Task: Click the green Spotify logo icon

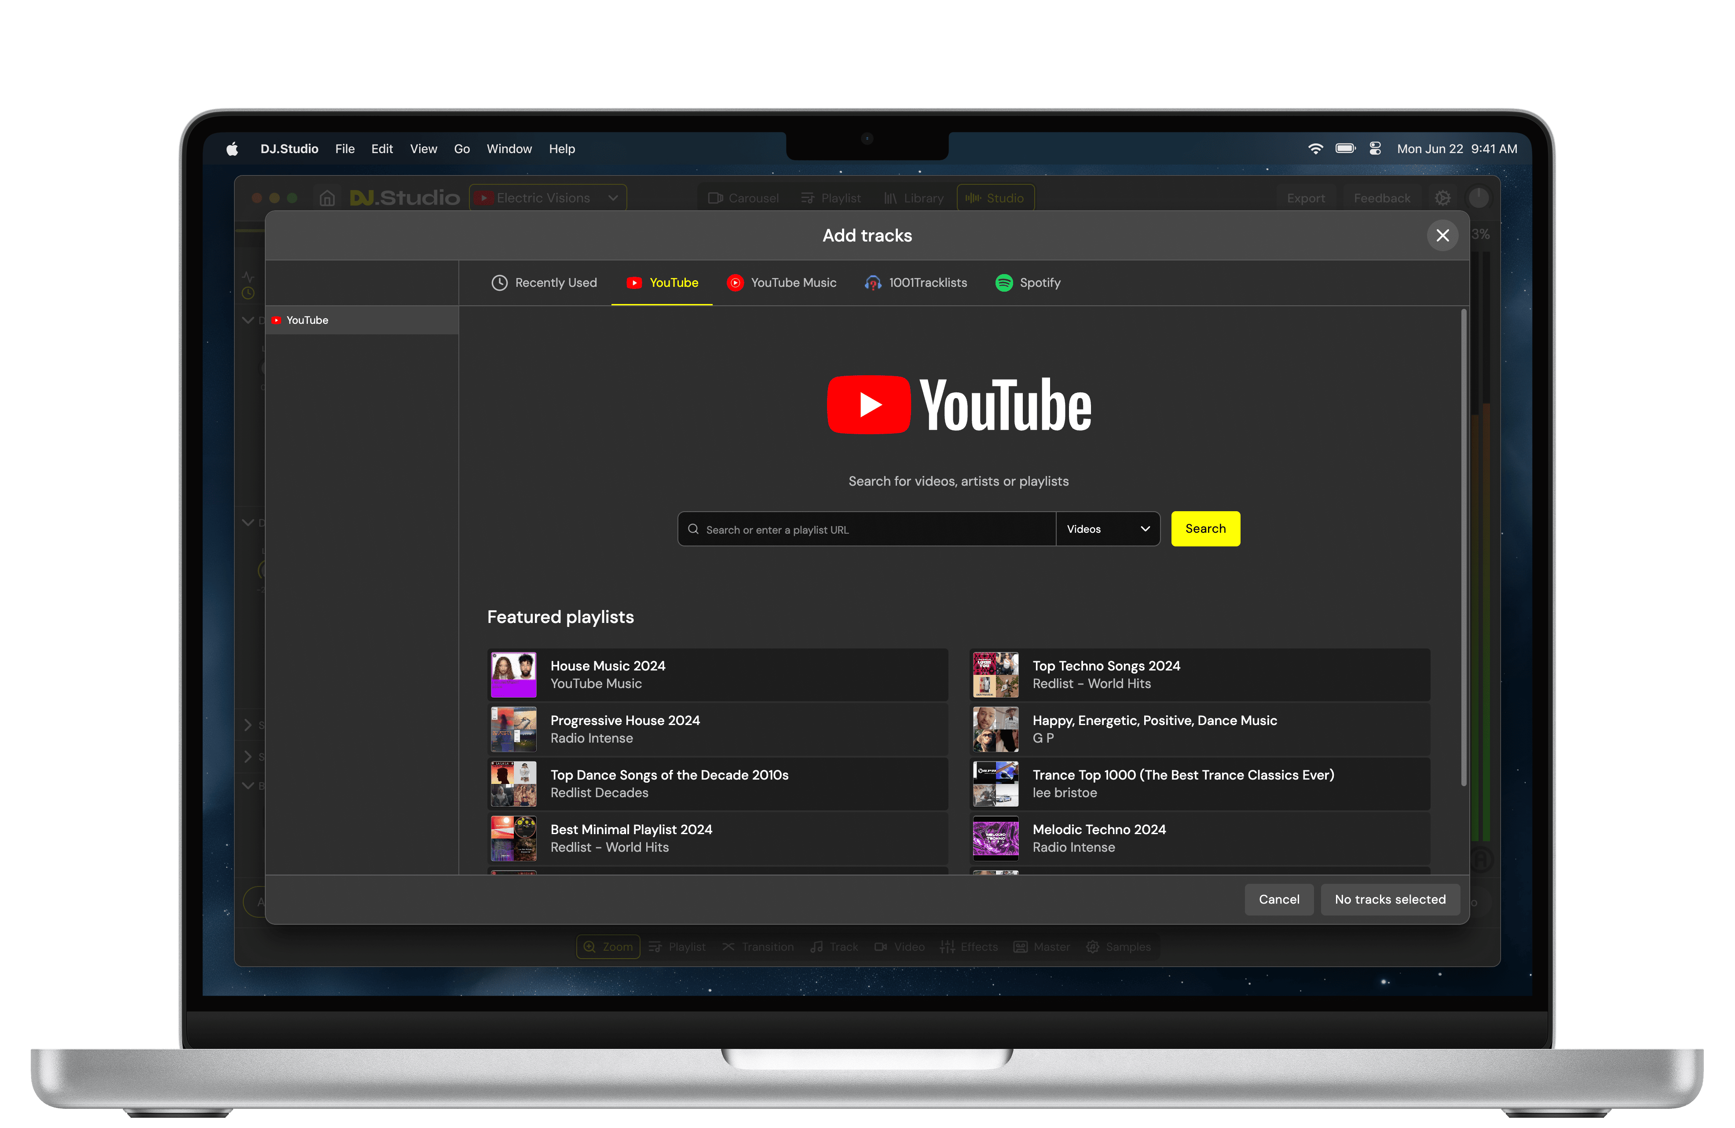Action: pos(1004,283)
